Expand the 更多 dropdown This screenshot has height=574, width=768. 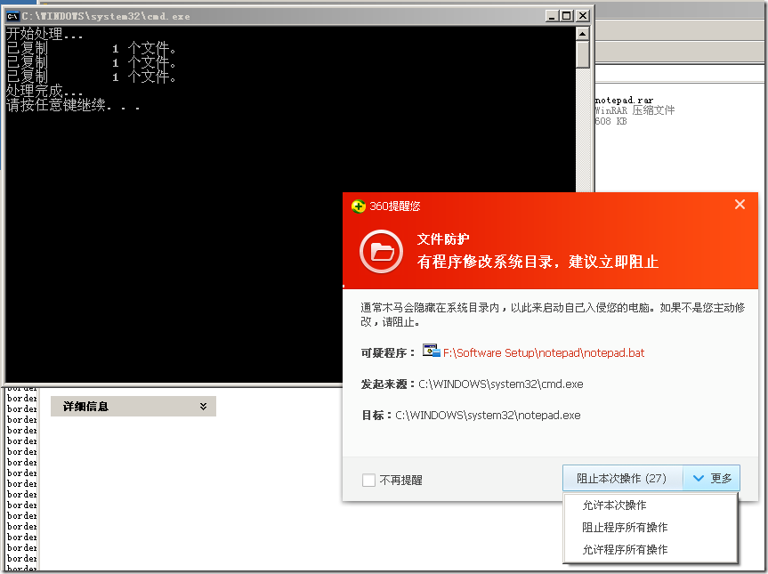[712, 478]
